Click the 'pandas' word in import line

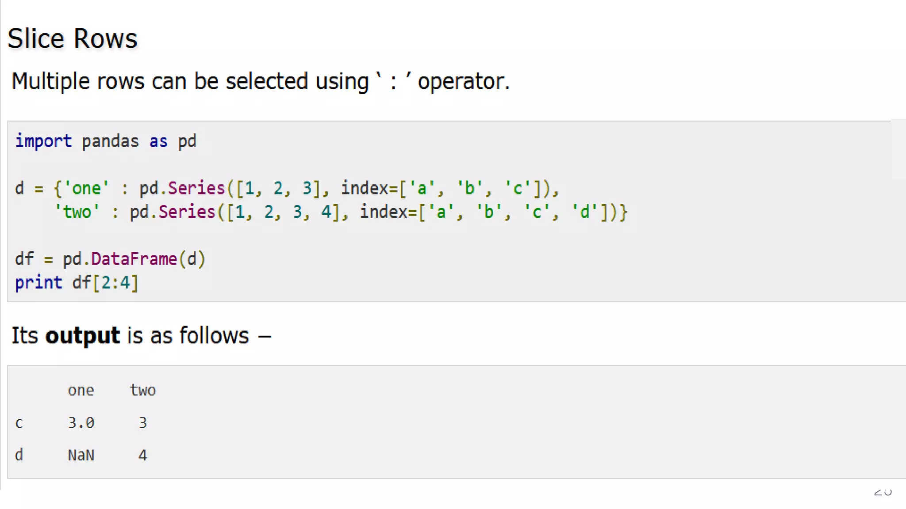110,141
